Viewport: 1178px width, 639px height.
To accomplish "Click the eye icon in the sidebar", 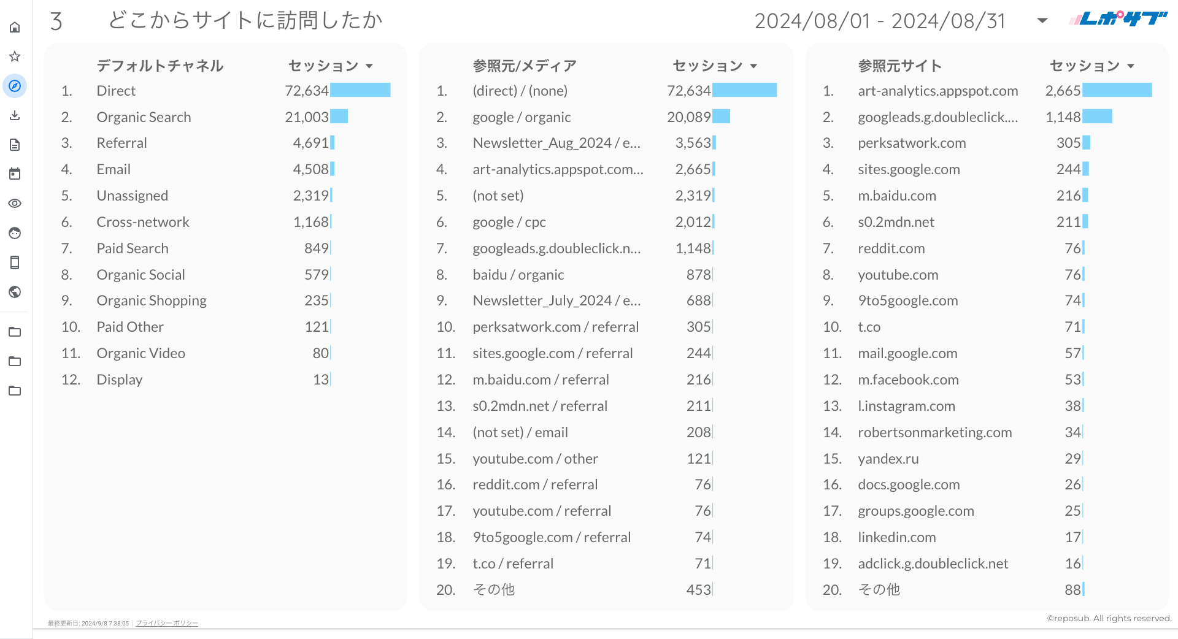I will click(15, 204).
